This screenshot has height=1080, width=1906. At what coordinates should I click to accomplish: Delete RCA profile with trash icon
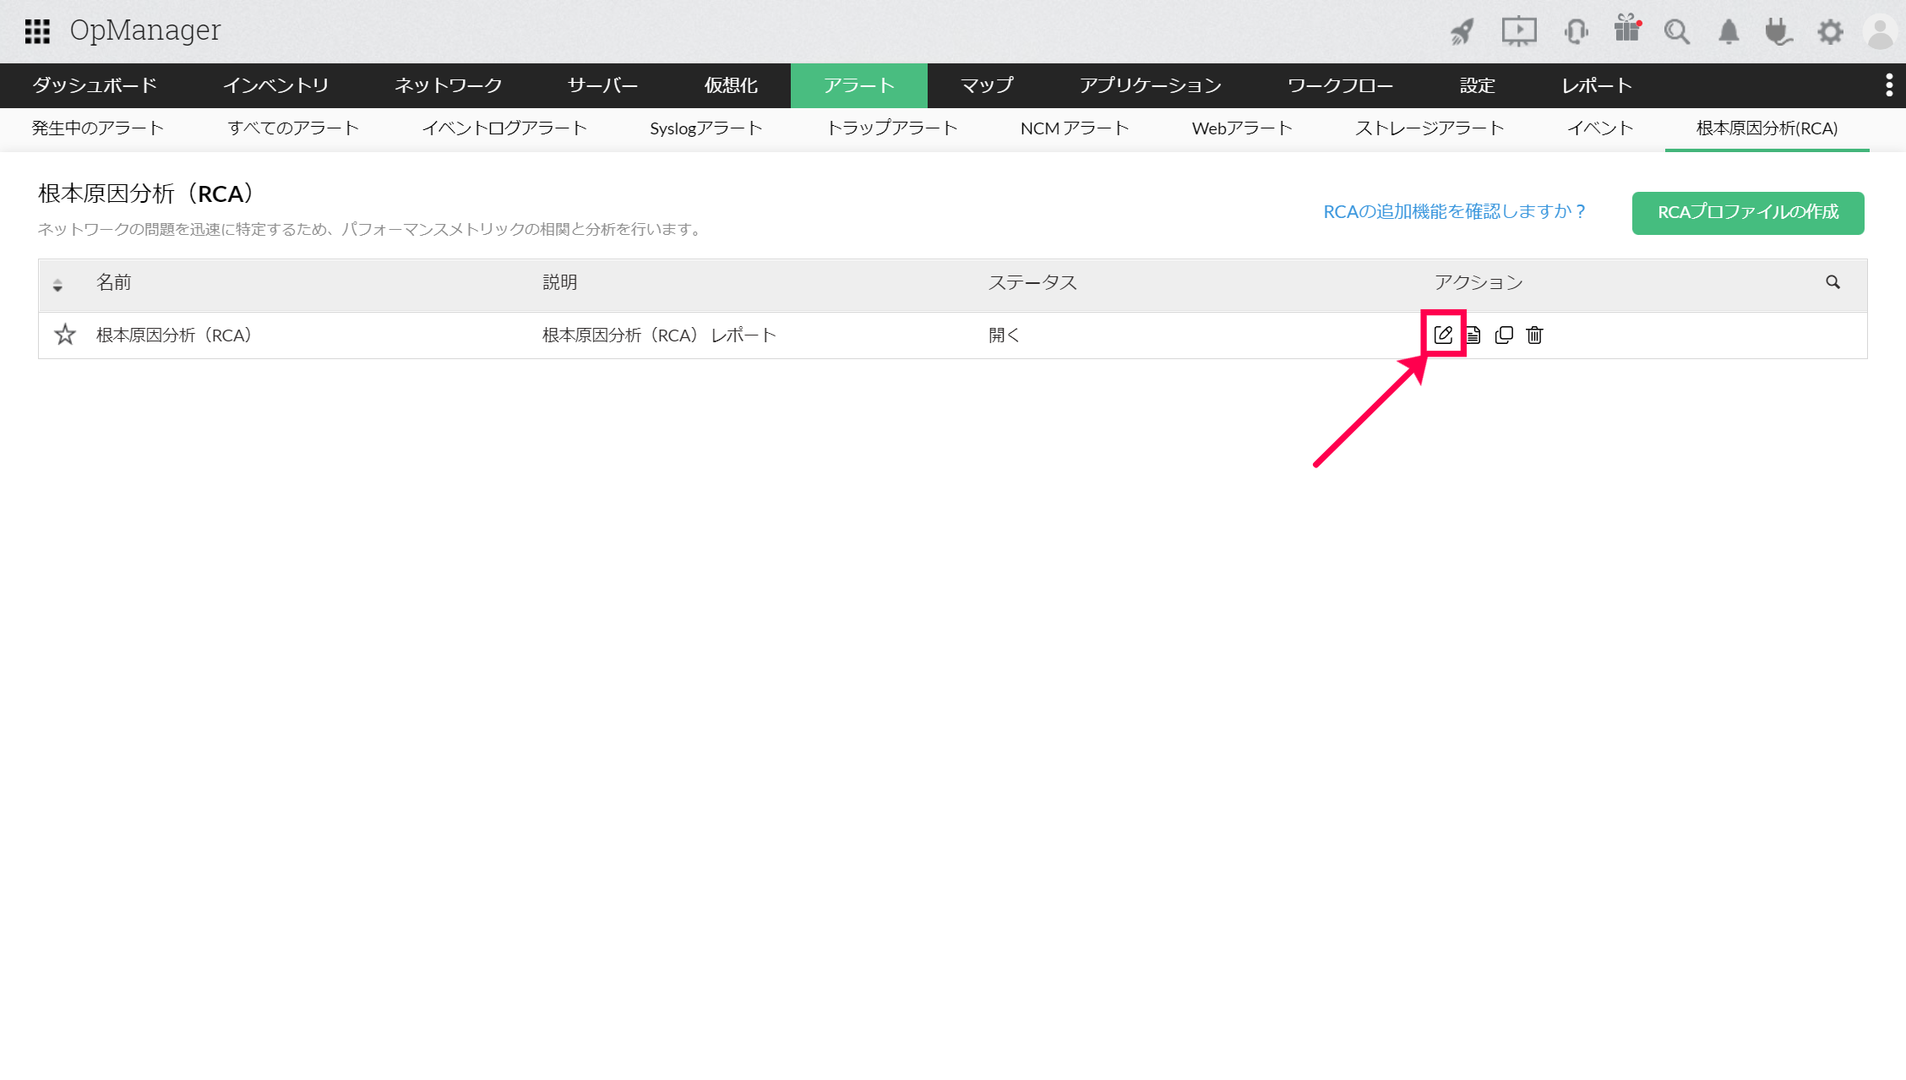pyautogui.click(x=1534, y=335)
